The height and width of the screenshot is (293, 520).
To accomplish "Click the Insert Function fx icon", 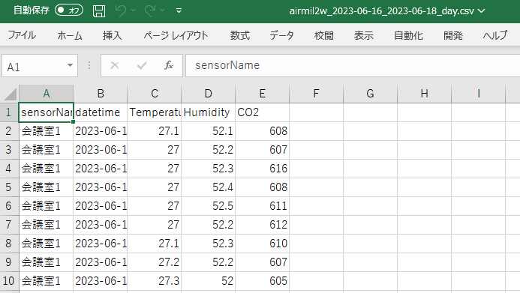I will coord(169,65).
